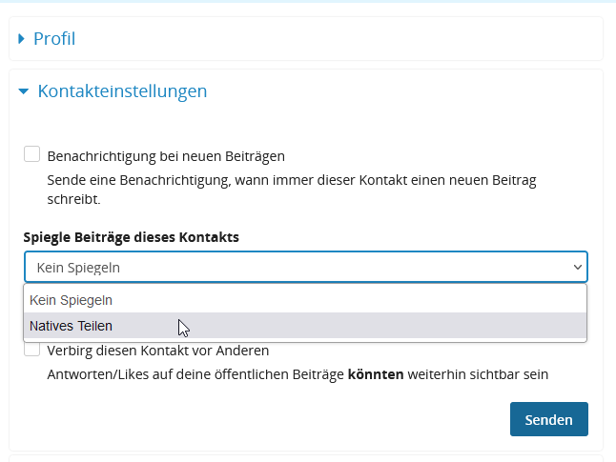Image resolution: width=616 pixels, height=462 pixels.
Task: Click the chevron on the mirroring dropdown
Action: click(x=576, y=268)
